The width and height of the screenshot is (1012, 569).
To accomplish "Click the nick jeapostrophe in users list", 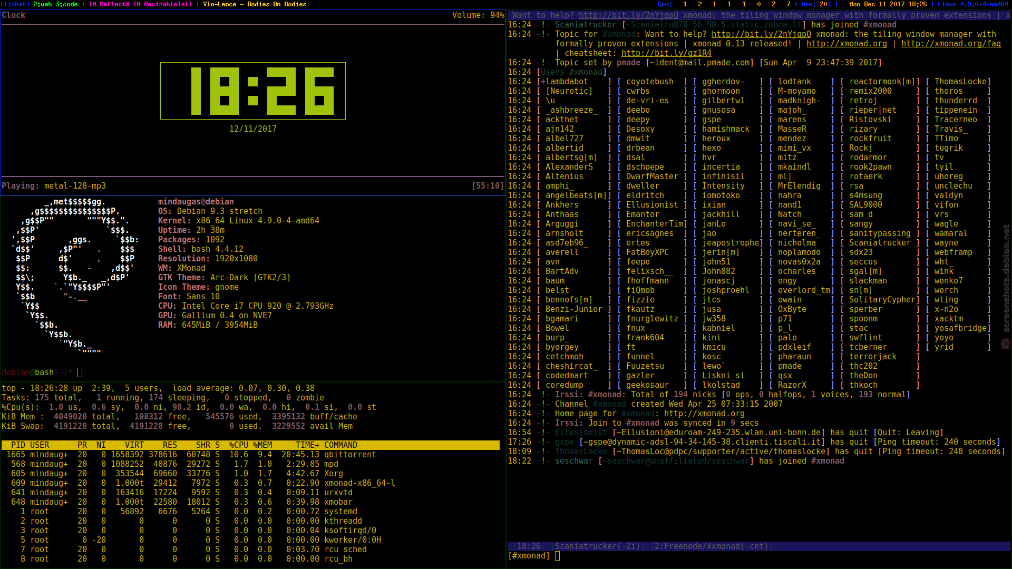I will [x=731, y=243].
